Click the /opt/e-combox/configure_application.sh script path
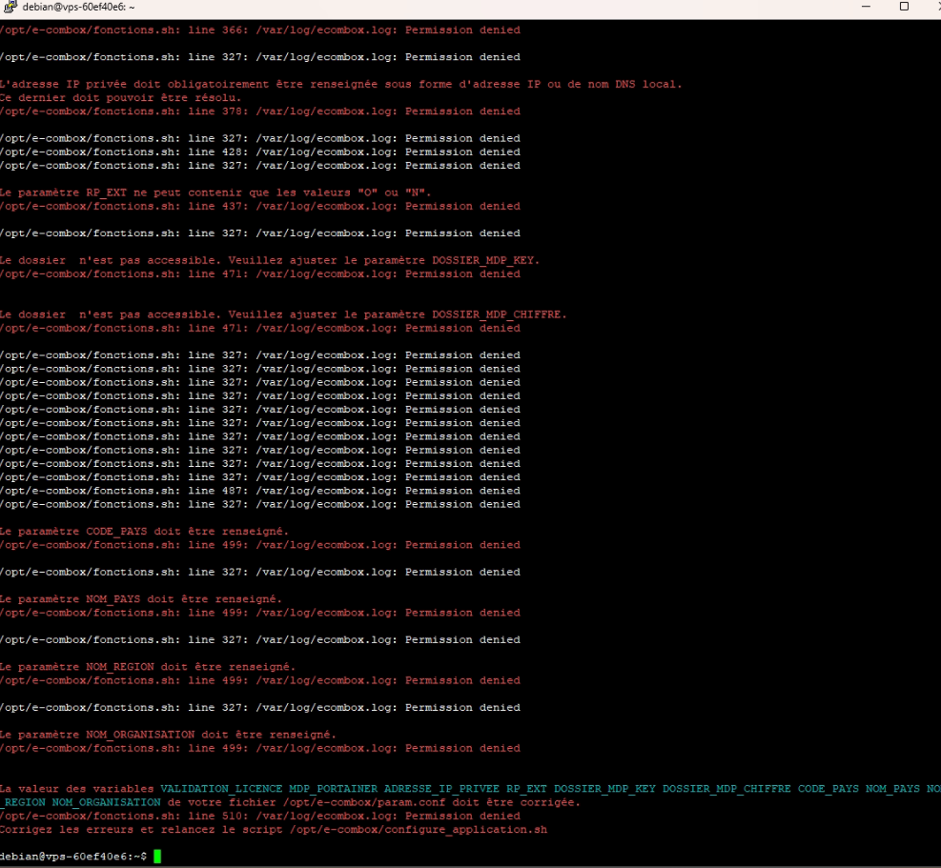Image resolution: width=941 pixels, height=868 pixels. point(419,830)
